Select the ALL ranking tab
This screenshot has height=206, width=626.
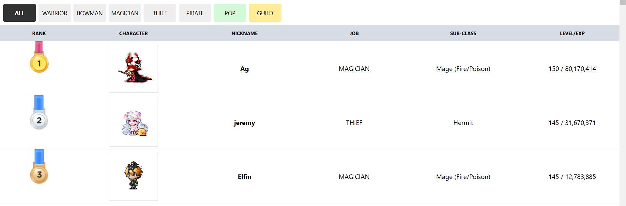coord(20,13)
